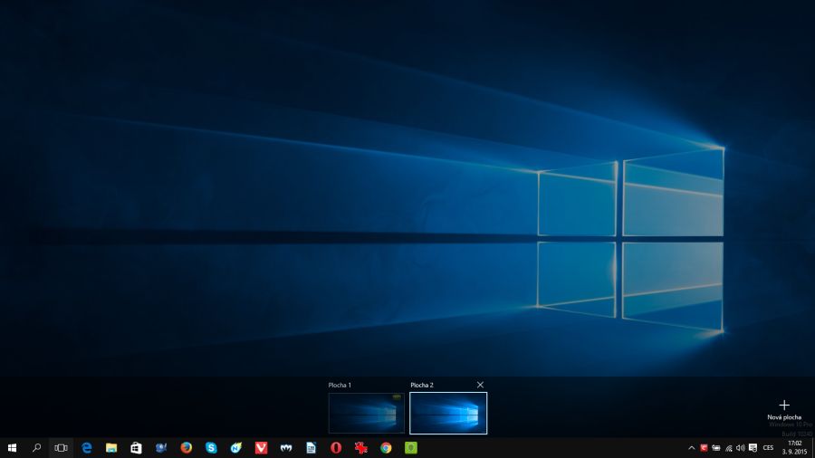815x458 pixels.
Task: Open File Explorer from taskbar
Action: point(111,448)
